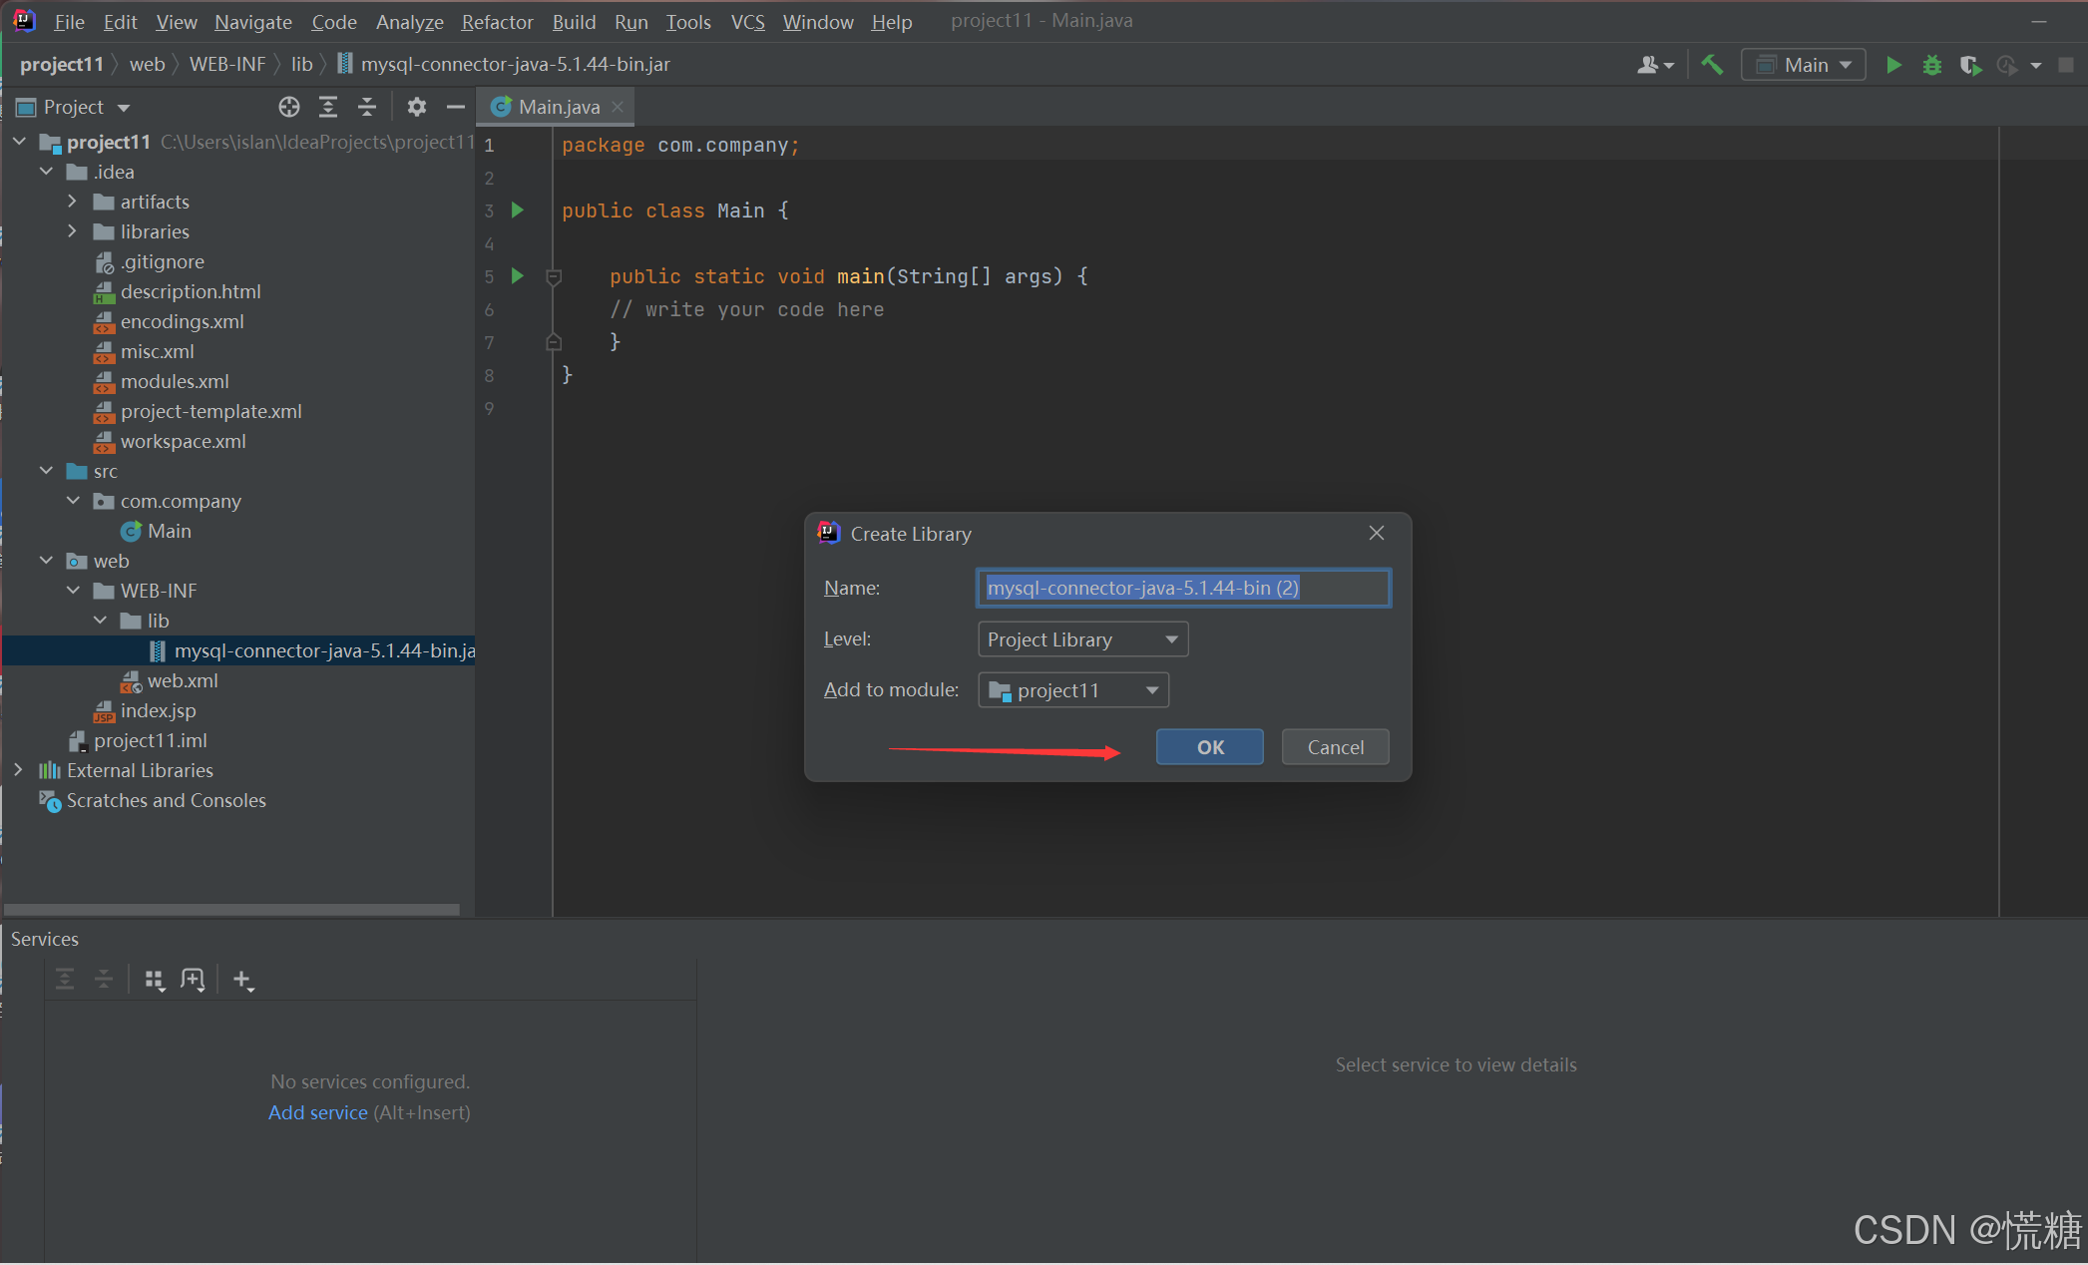Select description.html in project tree

coord(177,291)
